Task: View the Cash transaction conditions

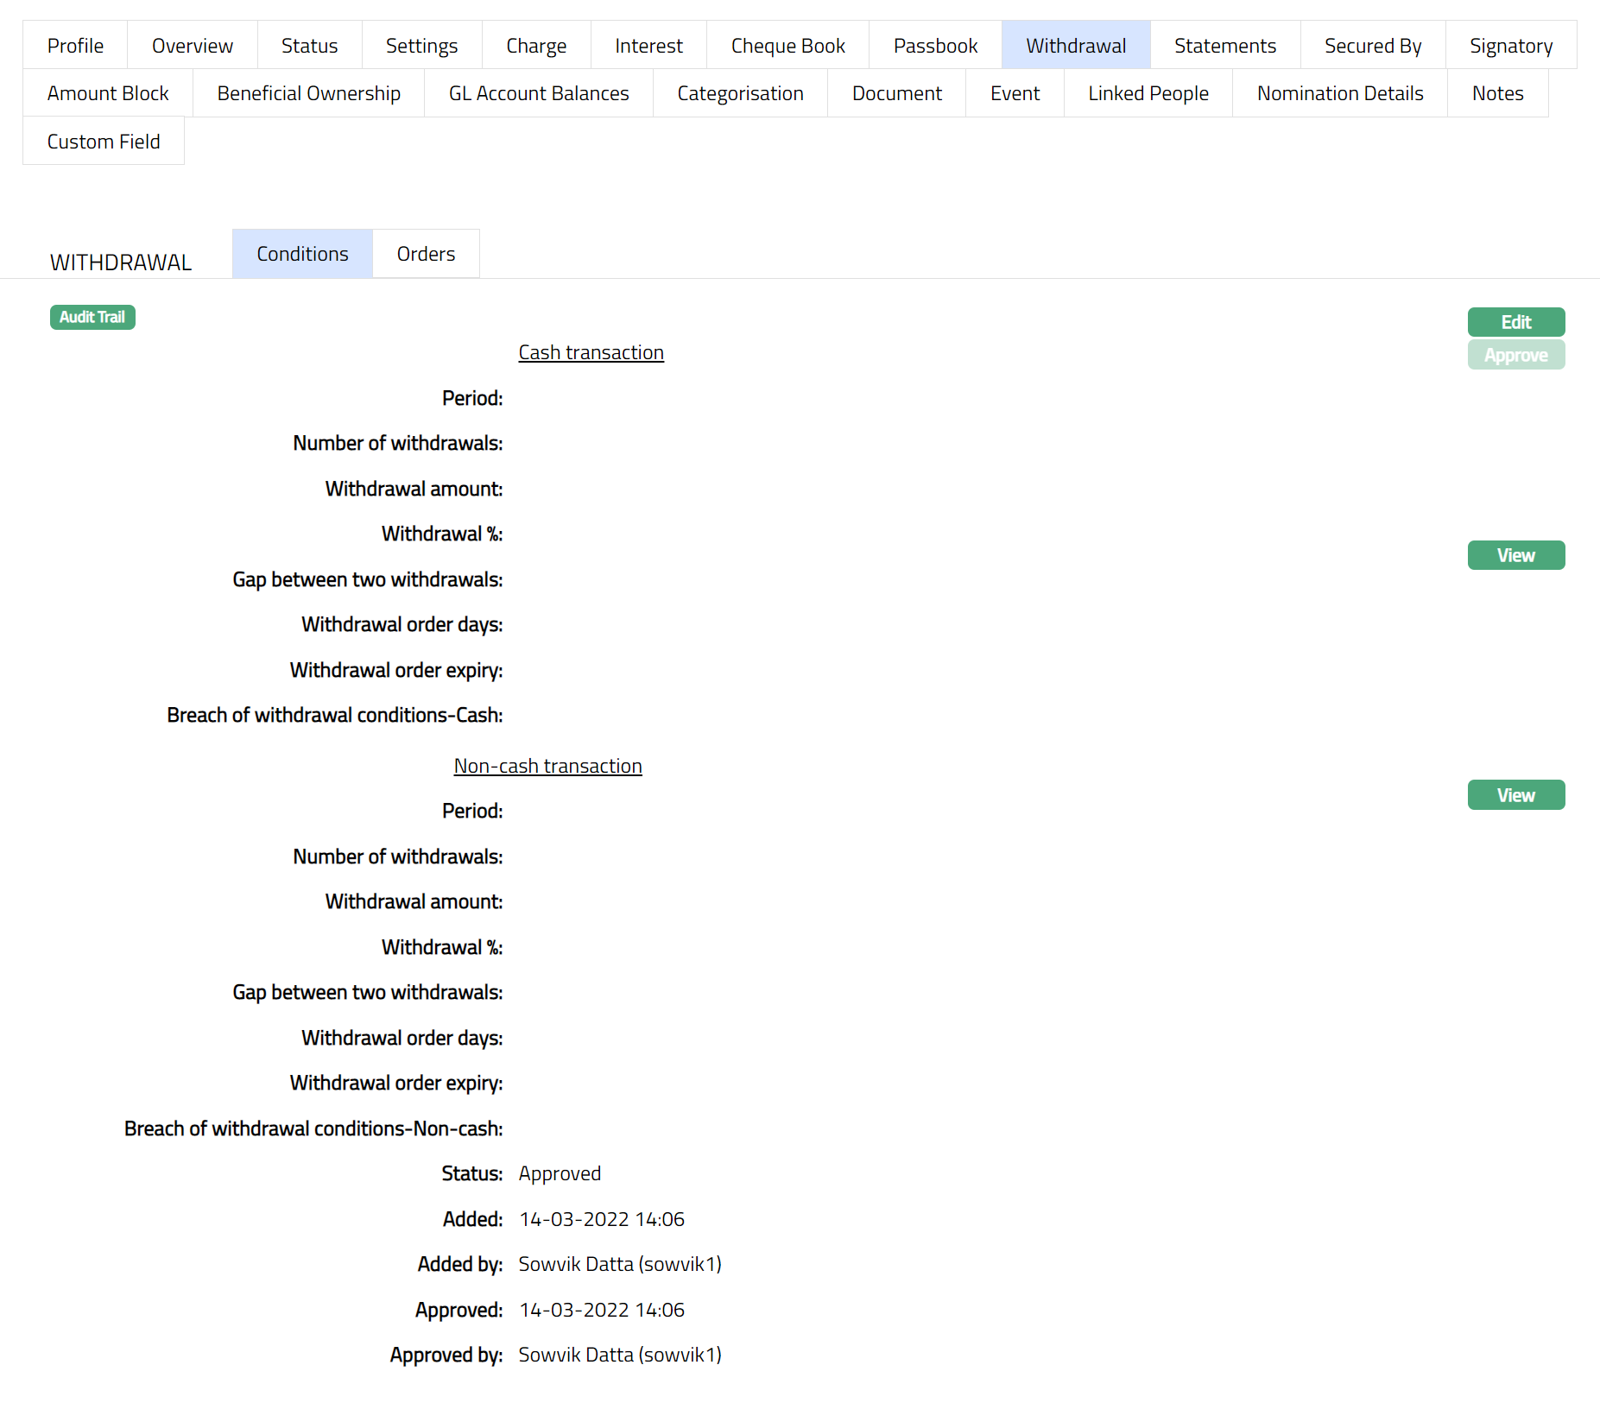Action: tap(1515, 555)
